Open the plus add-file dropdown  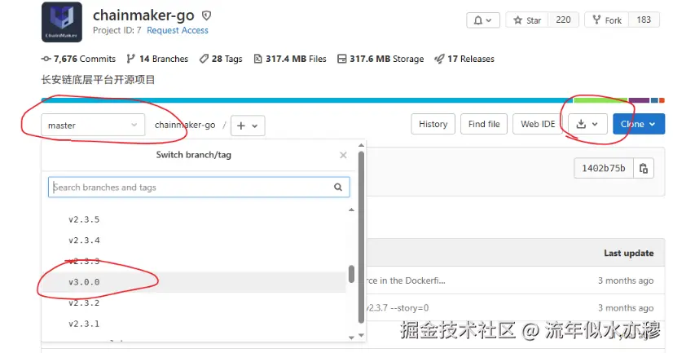point(248,126)
